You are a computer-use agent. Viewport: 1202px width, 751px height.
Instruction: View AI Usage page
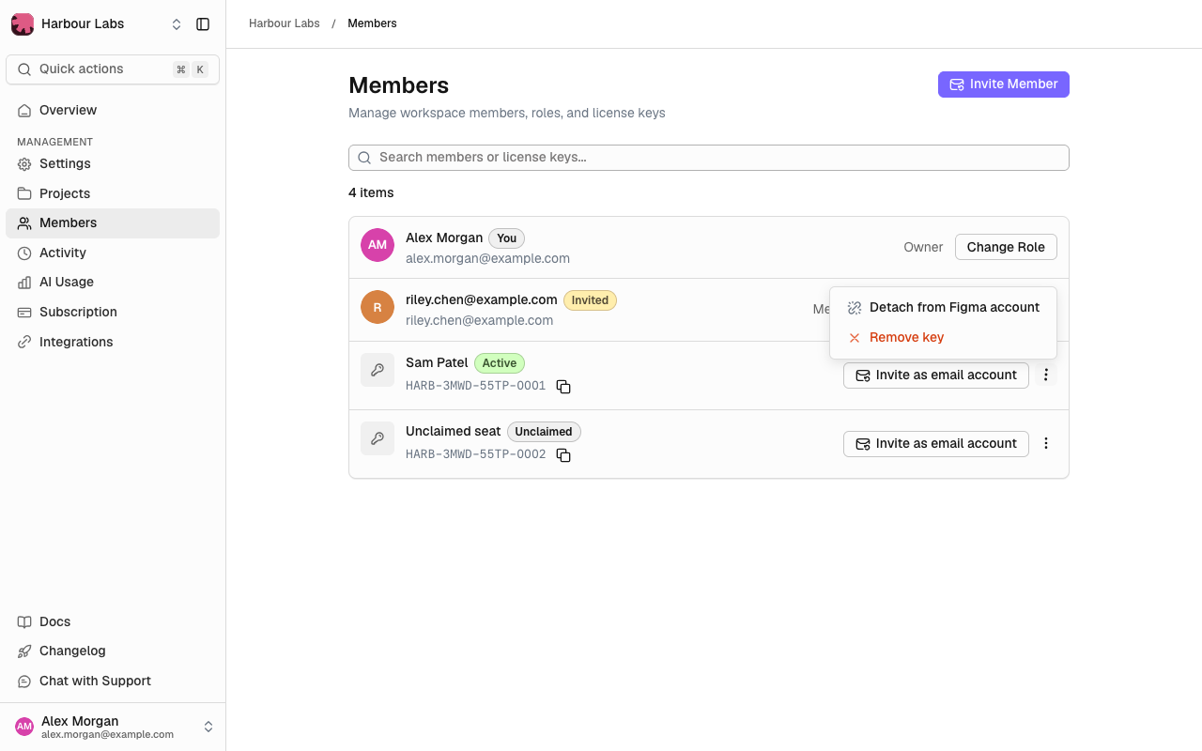[113, 282]
